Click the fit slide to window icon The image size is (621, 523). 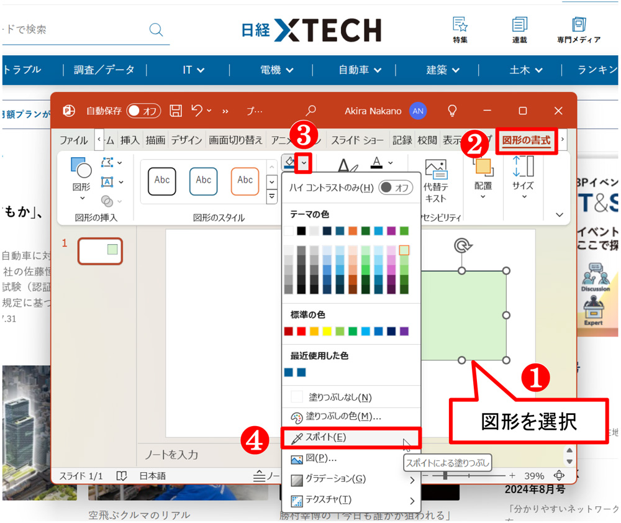(559, 475)
